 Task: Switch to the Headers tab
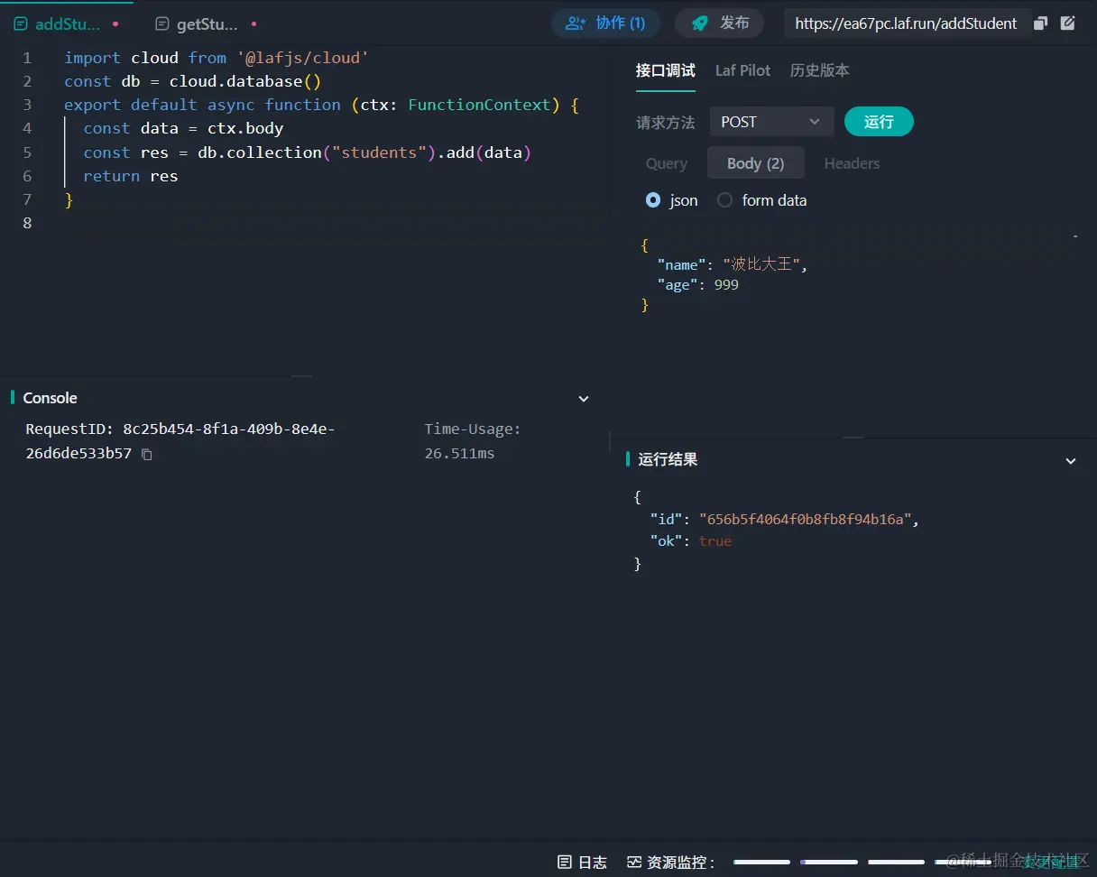(852, 163)
